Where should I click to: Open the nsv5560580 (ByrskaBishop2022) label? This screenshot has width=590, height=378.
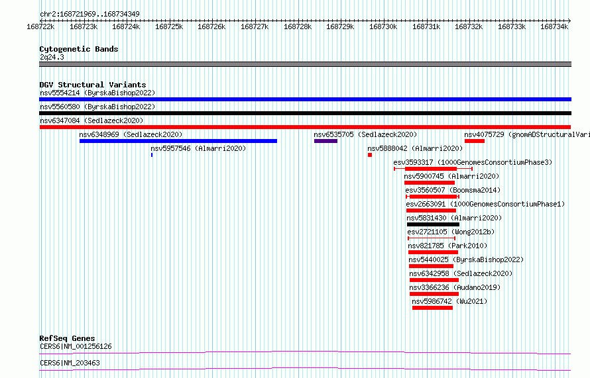point(97,107)
